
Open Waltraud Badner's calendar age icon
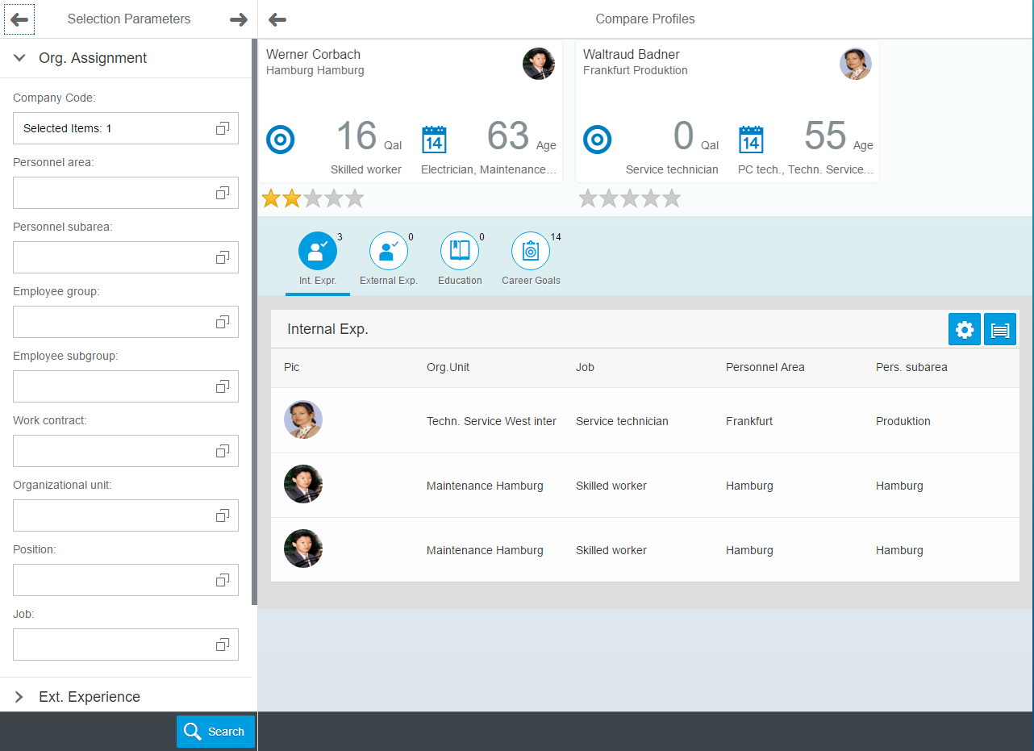click(x=751, y=139)
